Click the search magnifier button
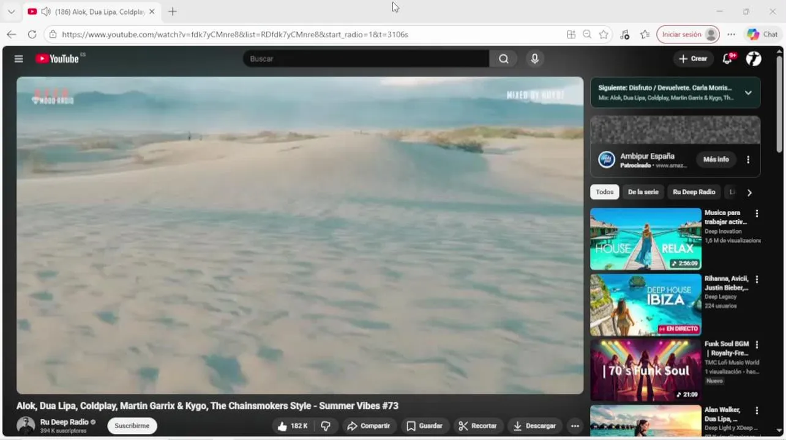The image size is (786, 440). pos(503,59)
